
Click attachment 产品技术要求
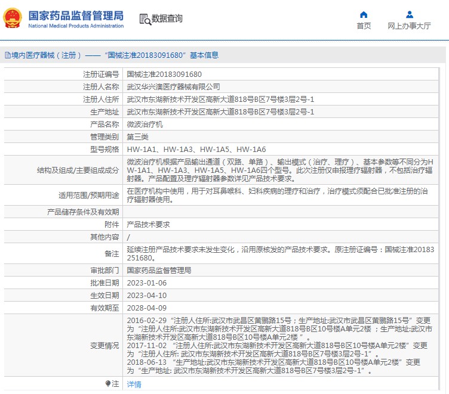pyautogui.click(x=148, y=225)
